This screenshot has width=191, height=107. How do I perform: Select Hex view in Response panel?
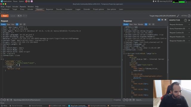coord(135,24)
